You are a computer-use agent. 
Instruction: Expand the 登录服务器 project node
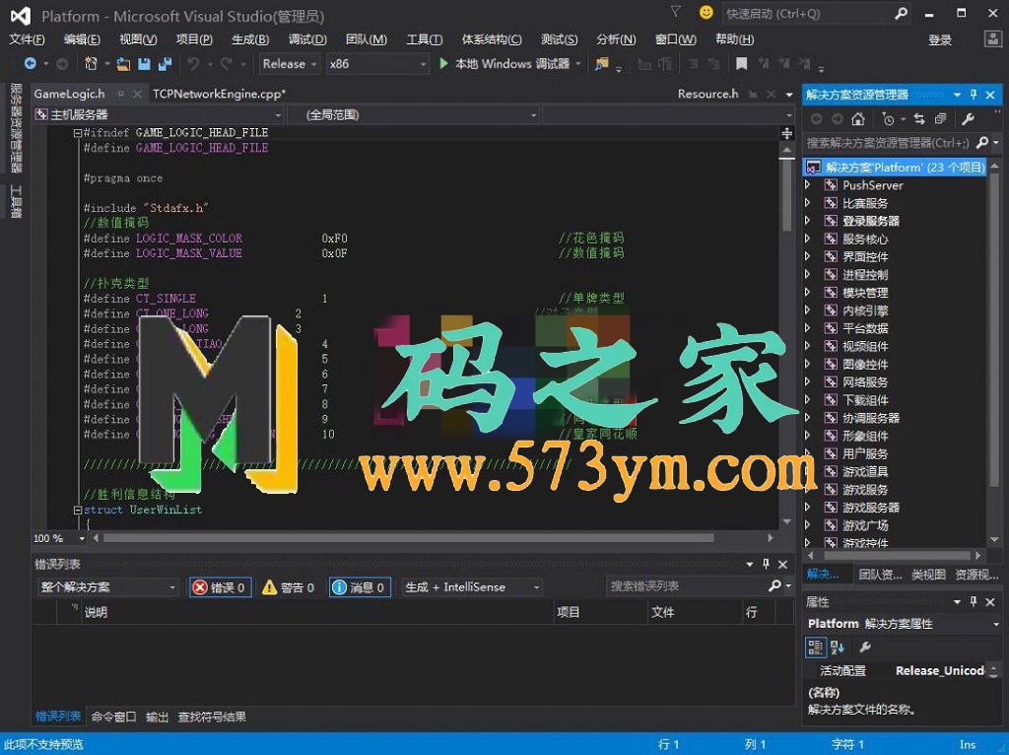pyautogui.click(x=808, y=221)
